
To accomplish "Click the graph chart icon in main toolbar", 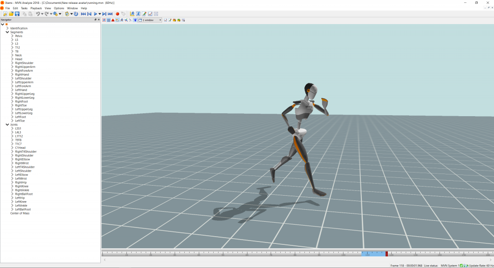I will point(150,14).
